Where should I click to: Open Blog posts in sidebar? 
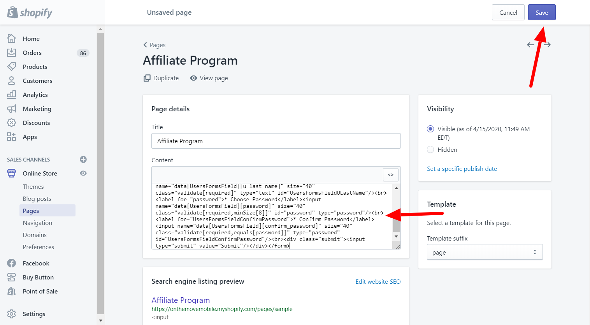point(37,199)
